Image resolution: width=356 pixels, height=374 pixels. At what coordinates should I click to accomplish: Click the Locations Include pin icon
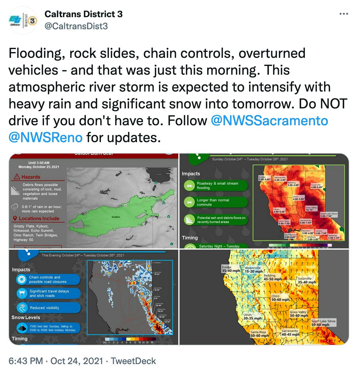pyautogui.click(x=15, y=218)
